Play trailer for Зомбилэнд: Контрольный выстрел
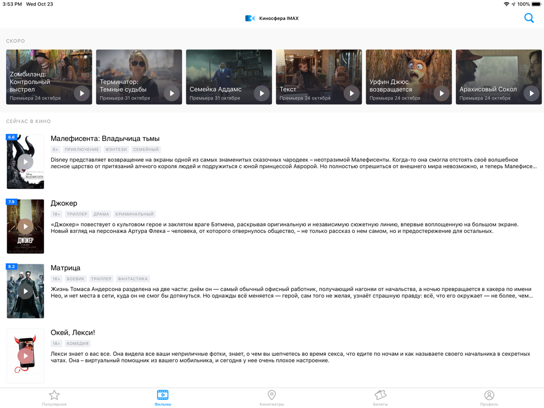This screenshot has height=408, width=544. click(82, 94)
